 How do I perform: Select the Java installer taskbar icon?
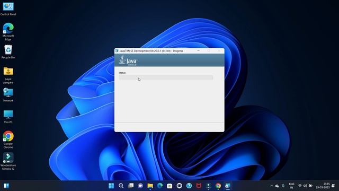pos(228,186)
